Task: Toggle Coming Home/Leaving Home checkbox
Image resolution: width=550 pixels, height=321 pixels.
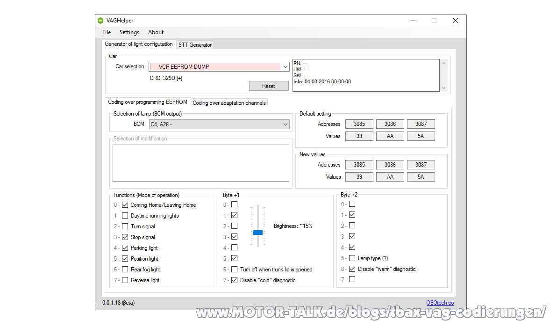Action: coord(125,205)
